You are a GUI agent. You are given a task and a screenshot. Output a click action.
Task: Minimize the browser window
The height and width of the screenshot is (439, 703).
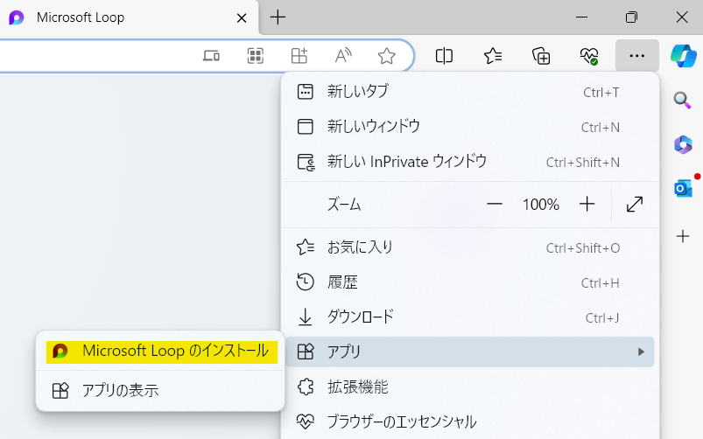pos(581,17)
